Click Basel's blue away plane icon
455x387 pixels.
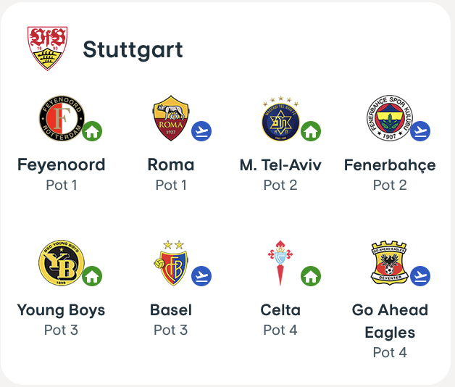point(201,276)
